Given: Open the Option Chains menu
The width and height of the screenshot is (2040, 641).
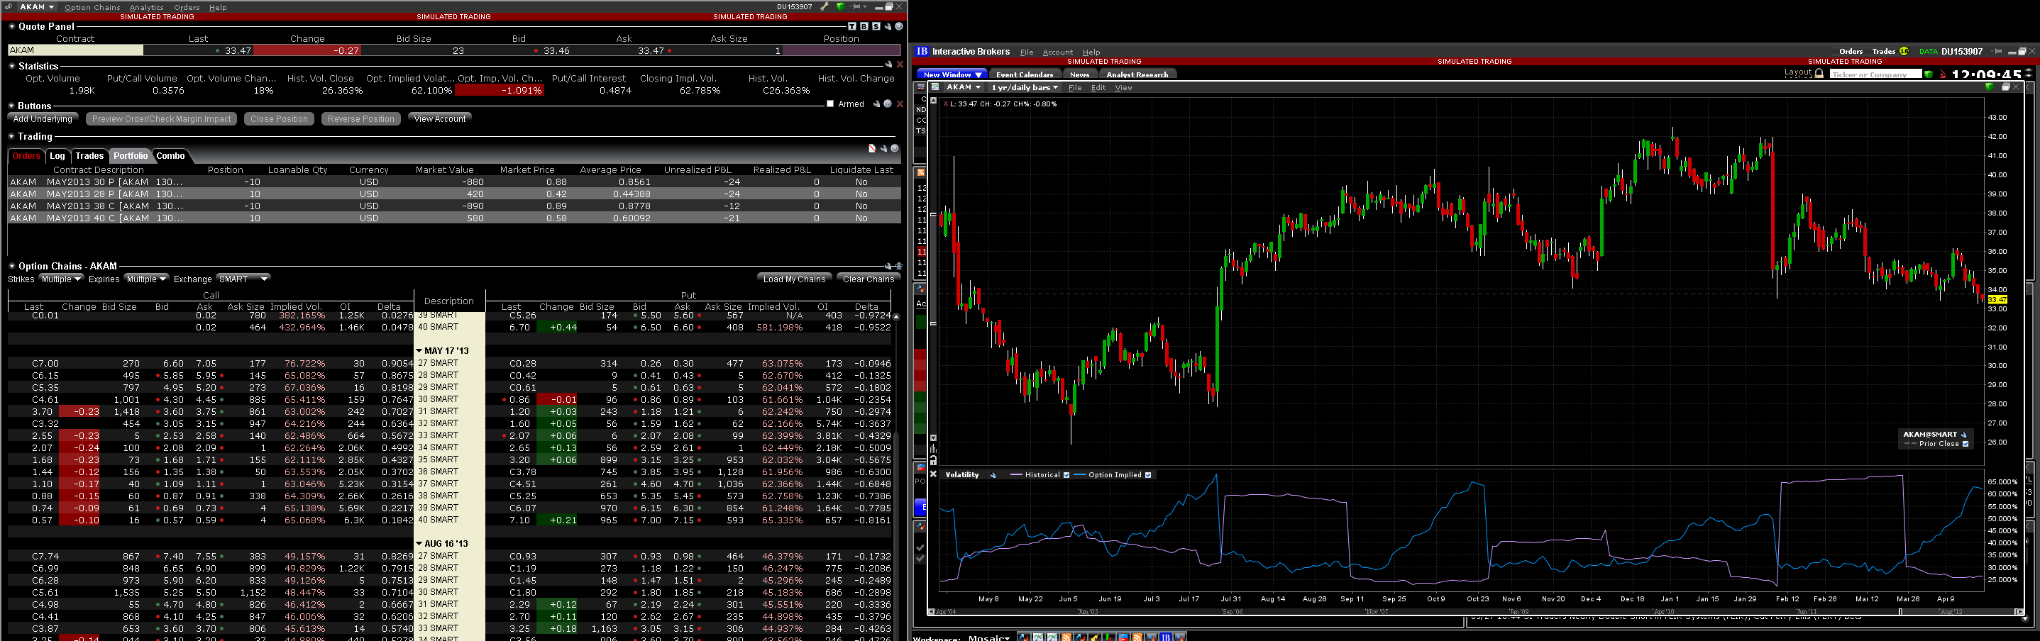Looking at the screenshot, I should 92,7.
